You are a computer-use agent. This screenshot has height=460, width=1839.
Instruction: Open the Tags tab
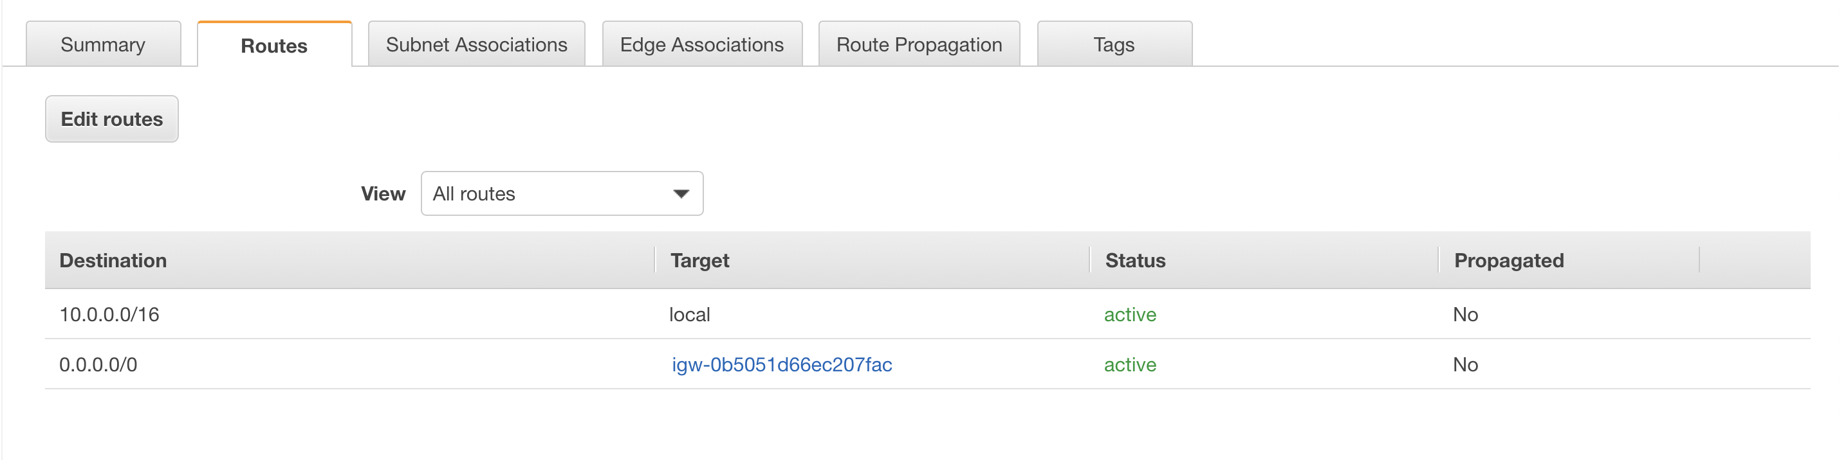(x=1114, y=44)
